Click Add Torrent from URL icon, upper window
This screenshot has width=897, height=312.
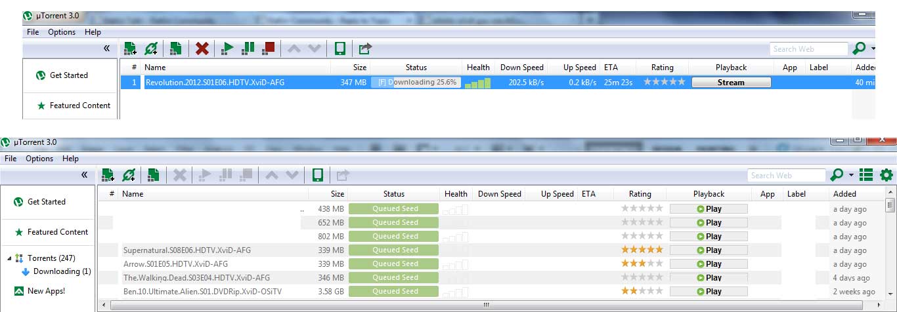coord(152,48)
